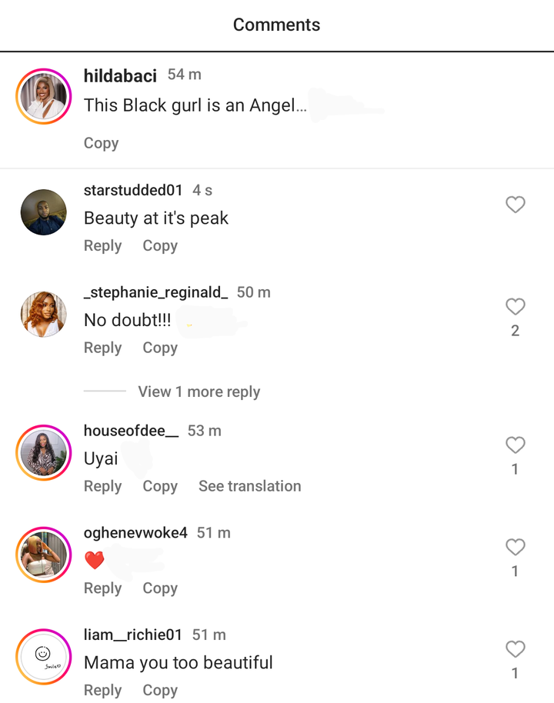This screenshot has width=554, height=703.
Task: Like liam__richie01's comment
Action: pos(515,649)
